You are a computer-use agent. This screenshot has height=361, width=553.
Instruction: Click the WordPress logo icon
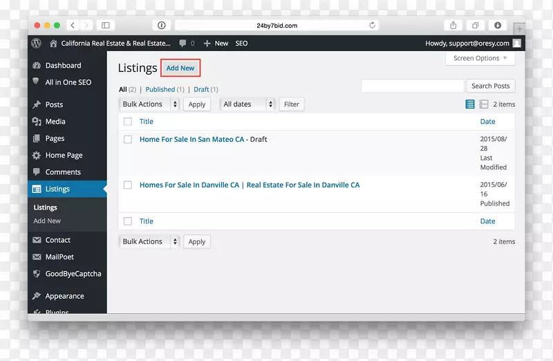coord(37,44)
